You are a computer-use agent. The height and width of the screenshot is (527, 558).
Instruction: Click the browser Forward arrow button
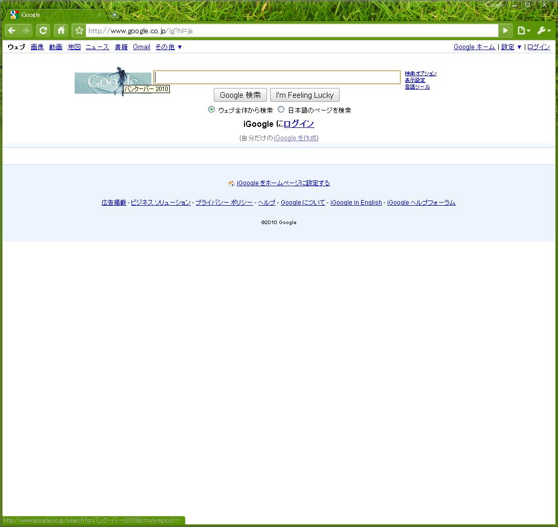26,31
